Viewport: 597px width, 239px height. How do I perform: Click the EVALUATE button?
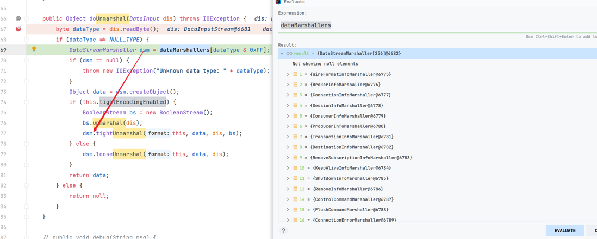(564, 230)
